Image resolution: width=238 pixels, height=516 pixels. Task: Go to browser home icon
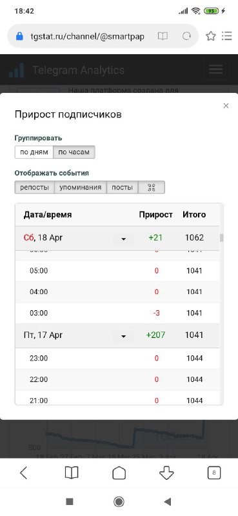coord(119,473)
